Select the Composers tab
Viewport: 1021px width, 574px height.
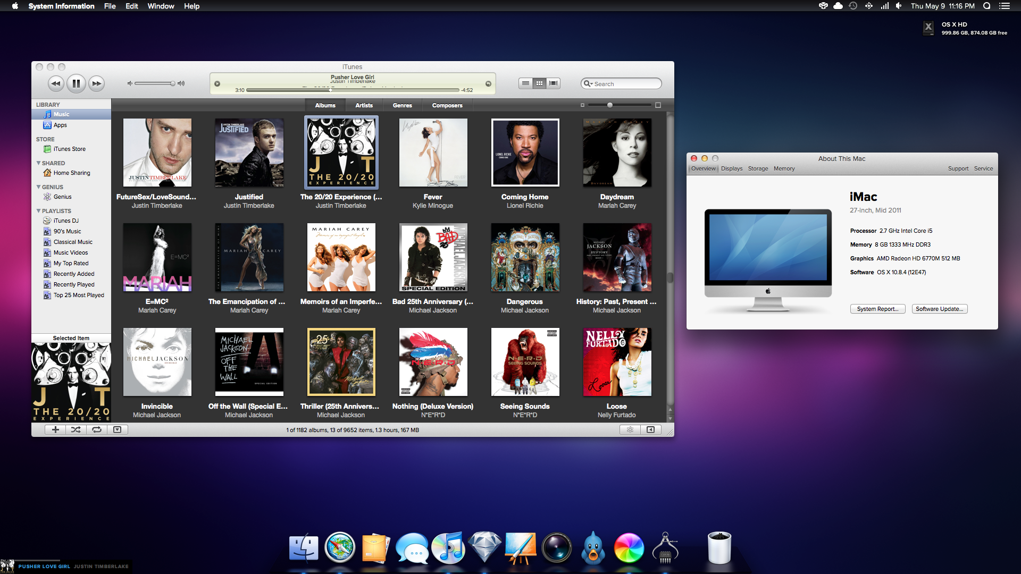tap(447, 105)
